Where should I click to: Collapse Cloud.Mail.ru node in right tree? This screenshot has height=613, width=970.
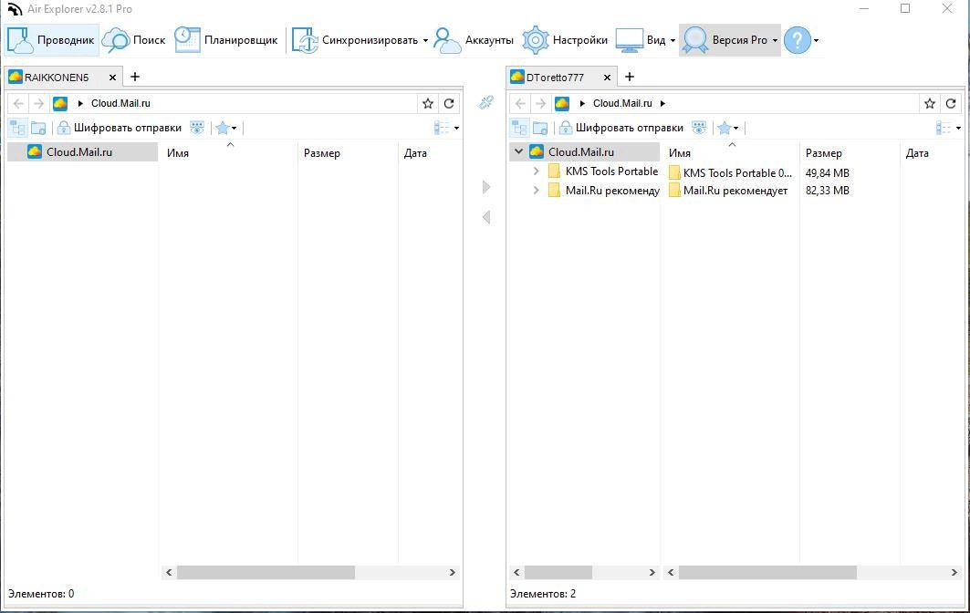click(518, 151)
